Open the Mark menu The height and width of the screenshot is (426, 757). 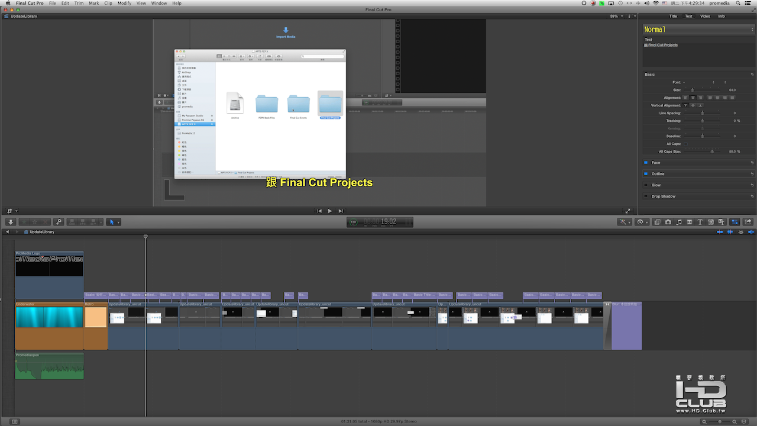click(x=94, y=4)
